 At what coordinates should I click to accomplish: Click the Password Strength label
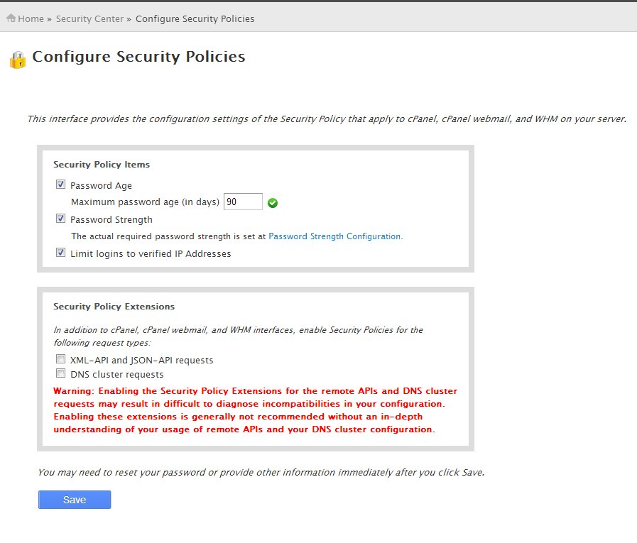point(111,220)
